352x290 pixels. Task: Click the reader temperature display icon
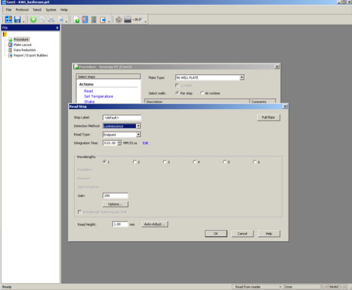tap(128, 19)
